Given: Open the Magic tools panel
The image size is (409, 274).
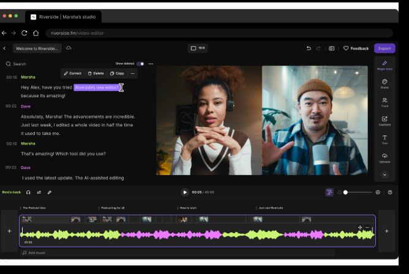Looking at the screenshot, I should tap(385, 65).
